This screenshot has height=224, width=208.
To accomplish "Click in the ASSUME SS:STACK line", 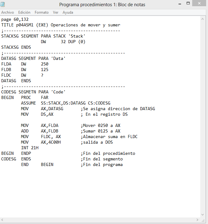I will coord(66,103).
